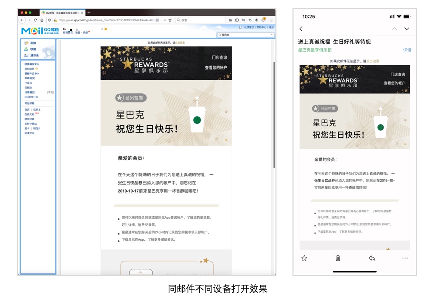Close QQ邮箱 browser tab
This screenshot has height=299, width=434.
point(82,13)
